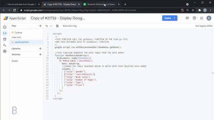This screenshot has width=214, height=120.
Task: Close the Students Performance in Exams tab
Action: [119, 4]
